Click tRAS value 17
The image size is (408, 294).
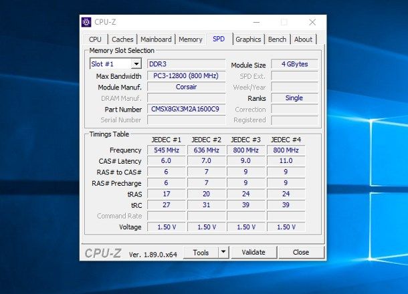(167, 194)
